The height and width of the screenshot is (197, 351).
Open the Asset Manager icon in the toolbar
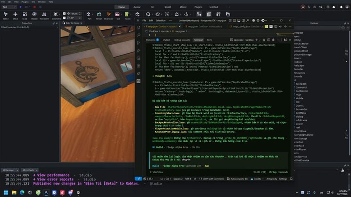click(228, 14)
